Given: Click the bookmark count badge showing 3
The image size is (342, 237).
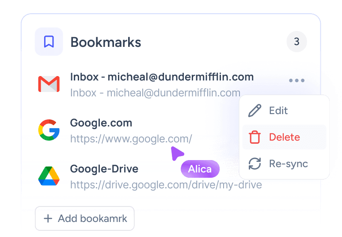Looking at the screenshot, I should pyautogui.click(x=296, y=42).
